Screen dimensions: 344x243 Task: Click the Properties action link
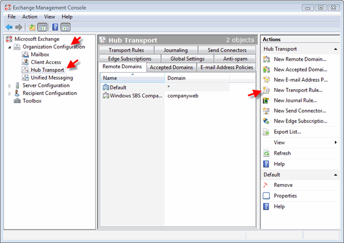coord(285,196)
